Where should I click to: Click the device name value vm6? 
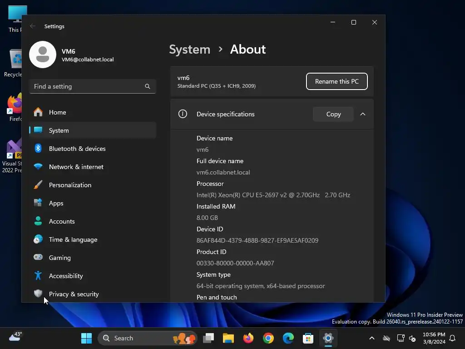203,150
